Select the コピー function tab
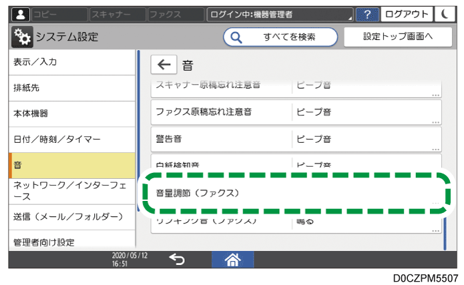 pyautogui.click(x=59, y=14)
